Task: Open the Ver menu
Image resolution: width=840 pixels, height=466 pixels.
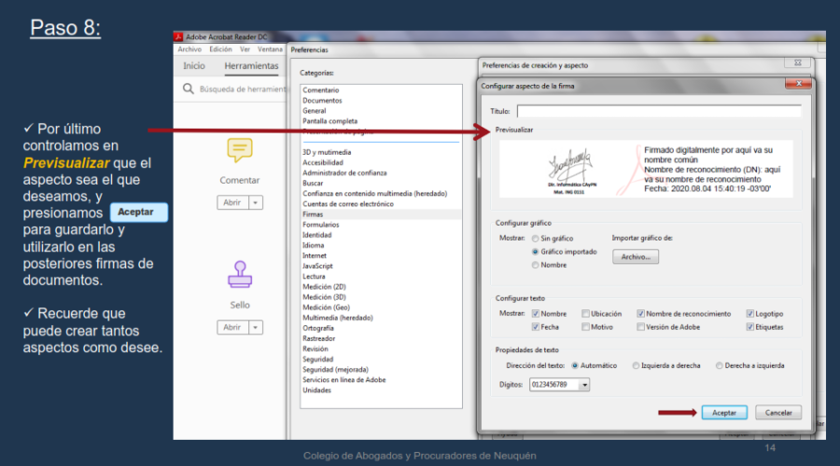Action: click(x=245, y=49)
